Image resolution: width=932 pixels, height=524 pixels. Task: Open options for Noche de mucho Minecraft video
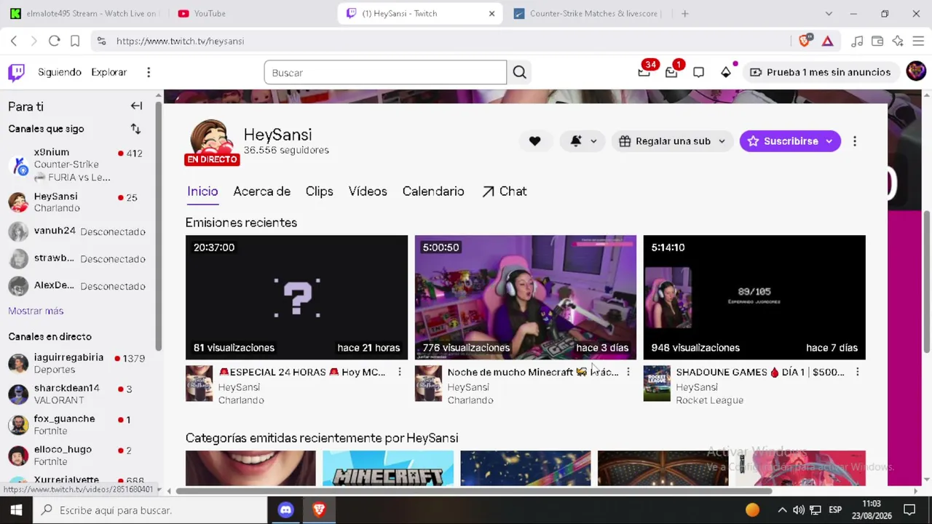coord(628,372)
